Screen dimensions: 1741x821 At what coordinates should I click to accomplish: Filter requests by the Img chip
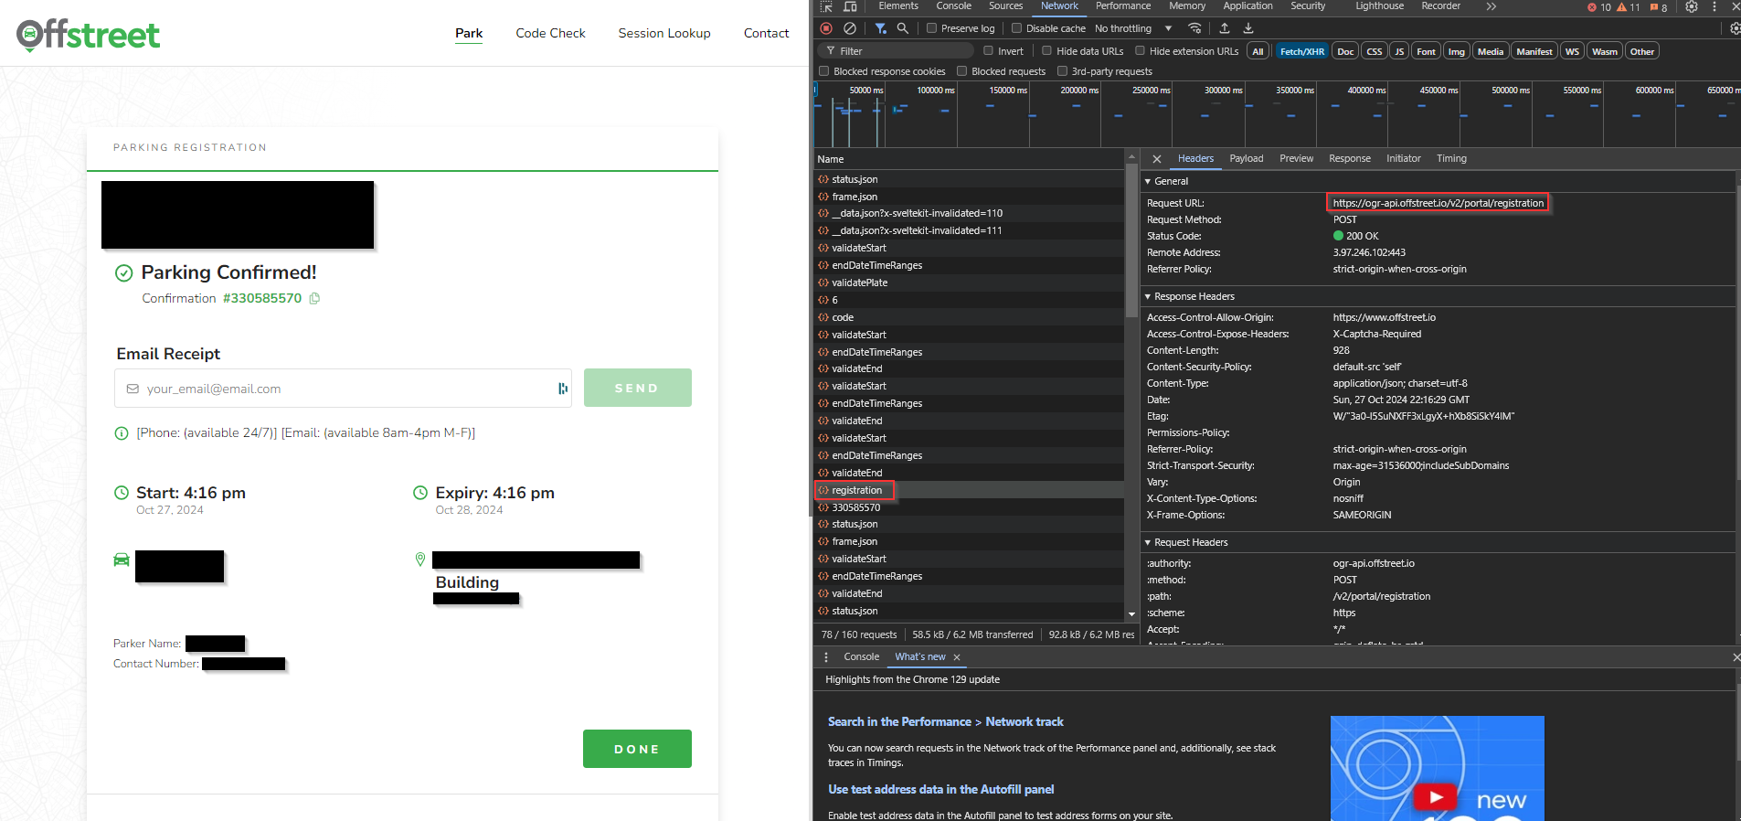tap(1456, 51)
